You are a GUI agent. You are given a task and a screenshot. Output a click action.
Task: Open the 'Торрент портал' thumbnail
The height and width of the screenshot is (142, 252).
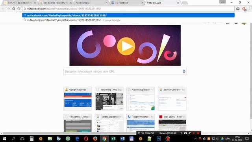141,123
